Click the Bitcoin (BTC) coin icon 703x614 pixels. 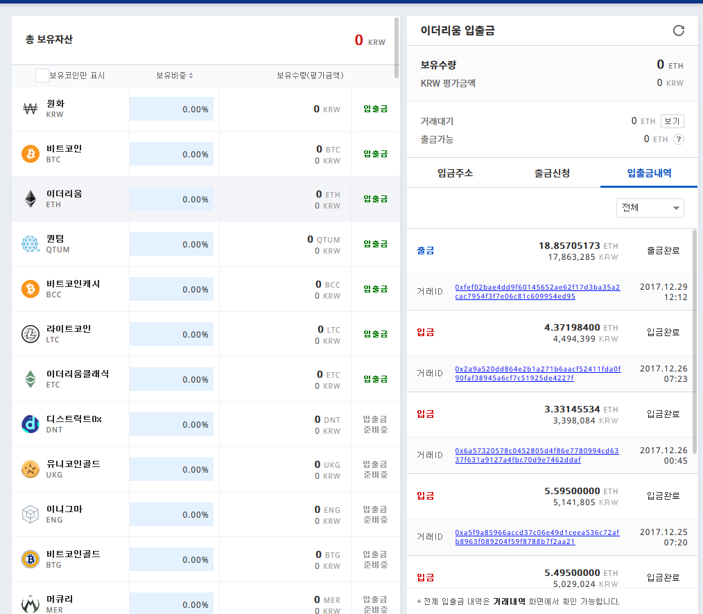coord(31,154)
